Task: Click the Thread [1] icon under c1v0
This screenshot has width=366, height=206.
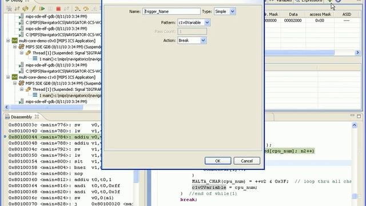Action: pos(28,89)
